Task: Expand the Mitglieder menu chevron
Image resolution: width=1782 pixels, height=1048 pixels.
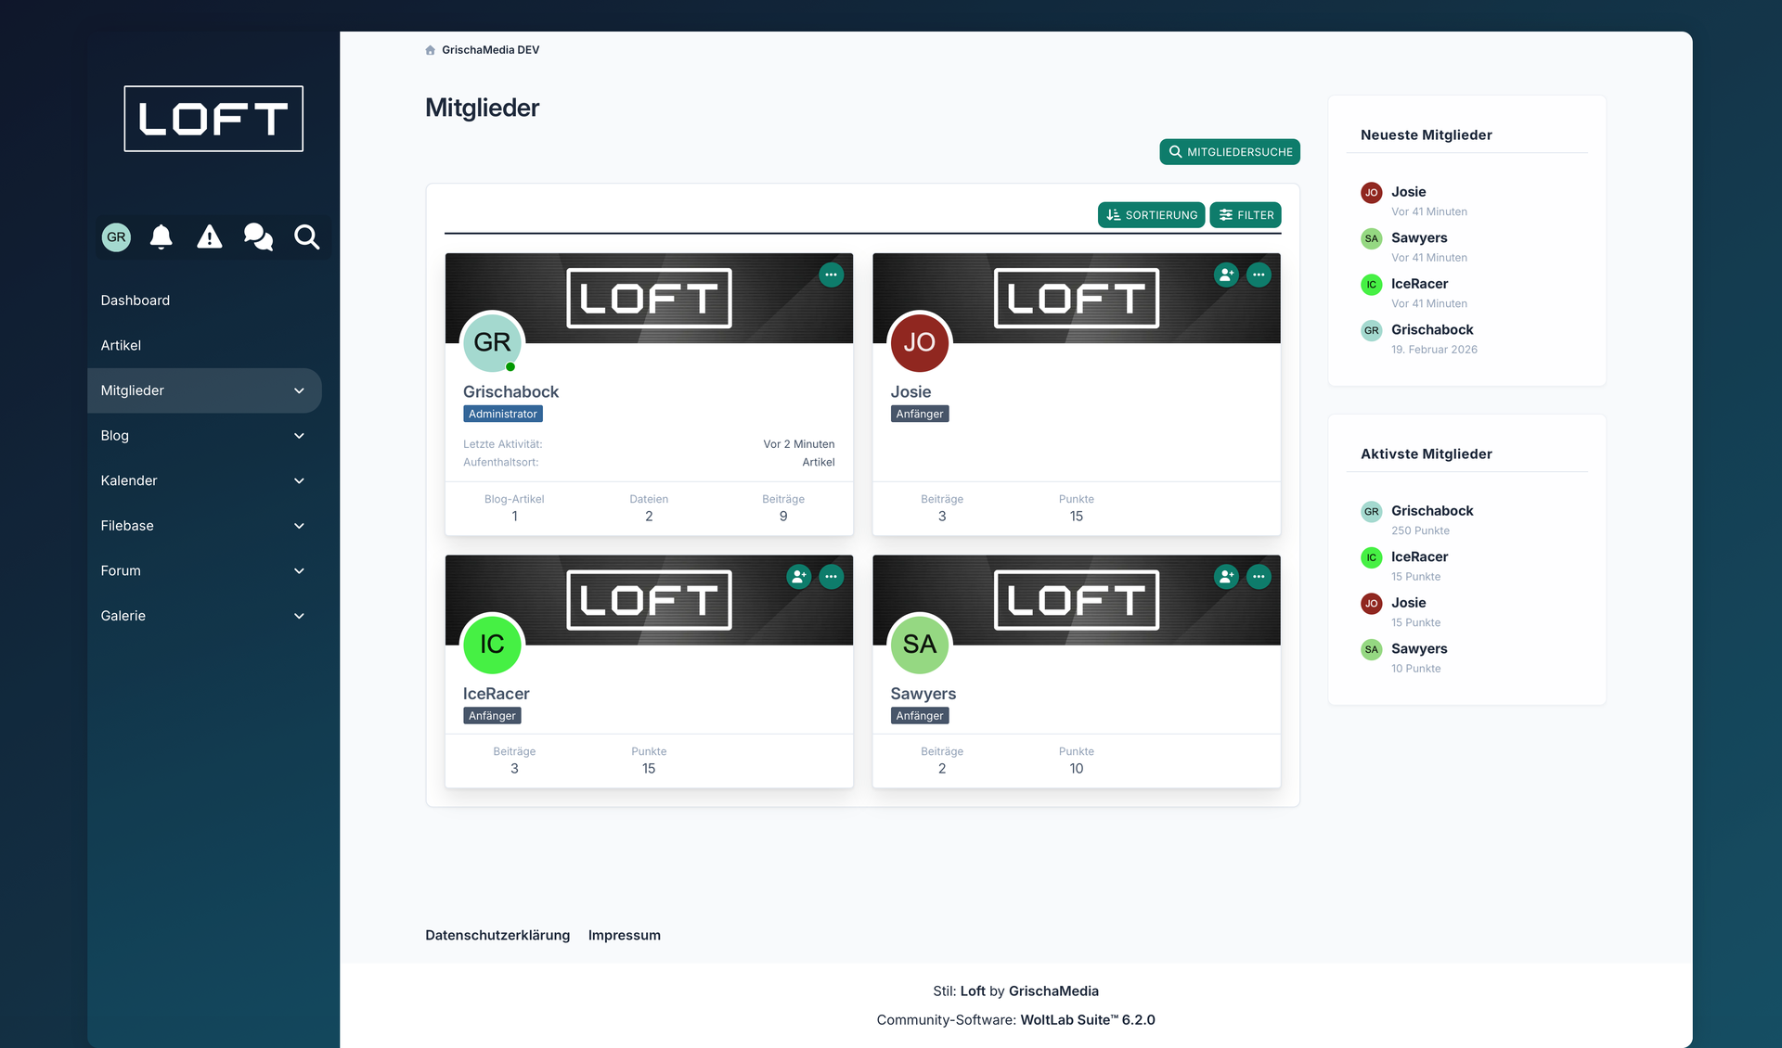Action: click(x=299, y=390)
